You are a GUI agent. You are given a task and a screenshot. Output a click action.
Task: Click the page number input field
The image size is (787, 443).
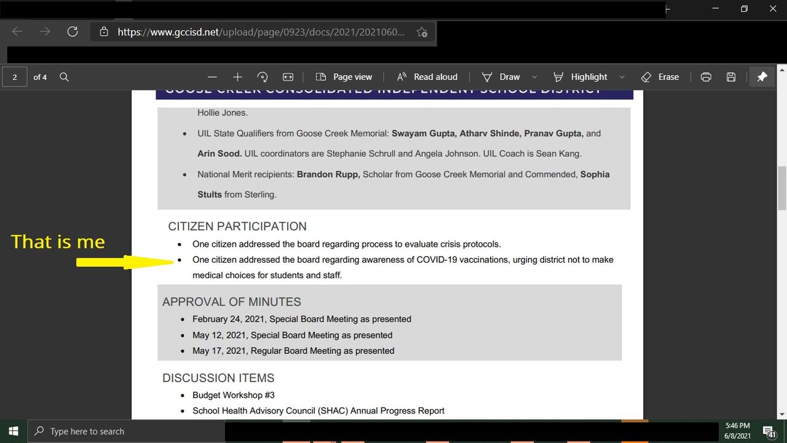(15, 77)
